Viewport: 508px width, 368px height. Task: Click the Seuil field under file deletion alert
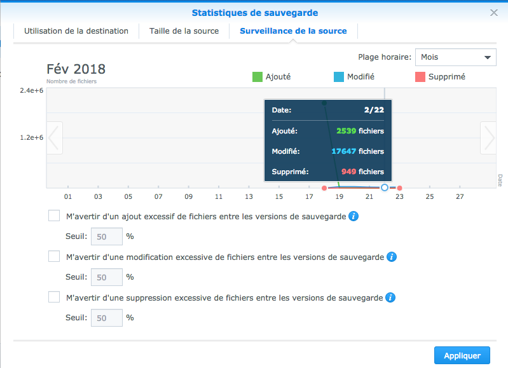click(107, 318)
